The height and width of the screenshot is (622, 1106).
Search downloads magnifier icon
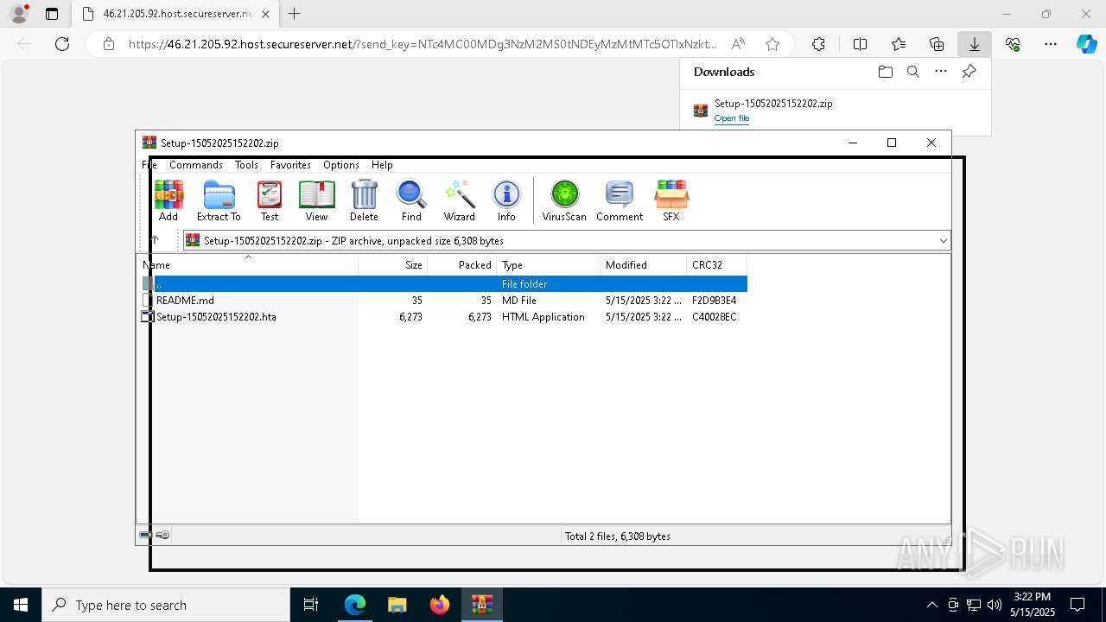tap(912, 72)
